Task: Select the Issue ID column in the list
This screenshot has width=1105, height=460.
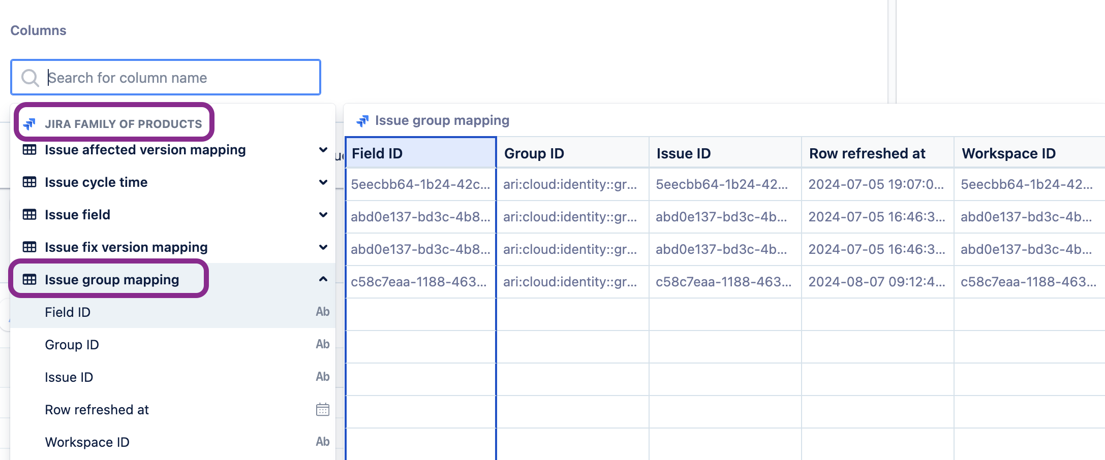Action: (x=173, y=377)
